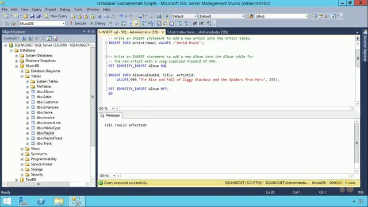This screenshot has width=368, height=207.
Task: Select dbo.Customer table in tree
Action: (47, 102)
